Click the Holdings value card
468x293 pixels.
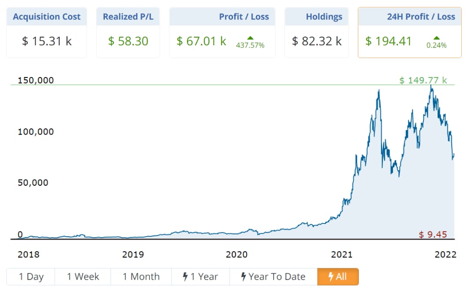coord(317,33)
